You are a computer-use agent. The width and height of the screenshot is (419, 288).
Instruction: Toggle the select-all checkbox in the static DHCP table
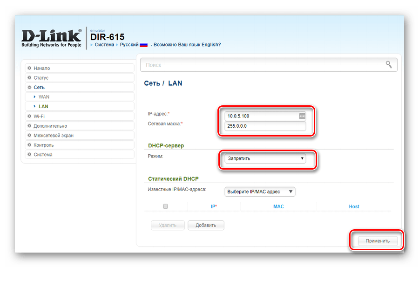point(165,206)
